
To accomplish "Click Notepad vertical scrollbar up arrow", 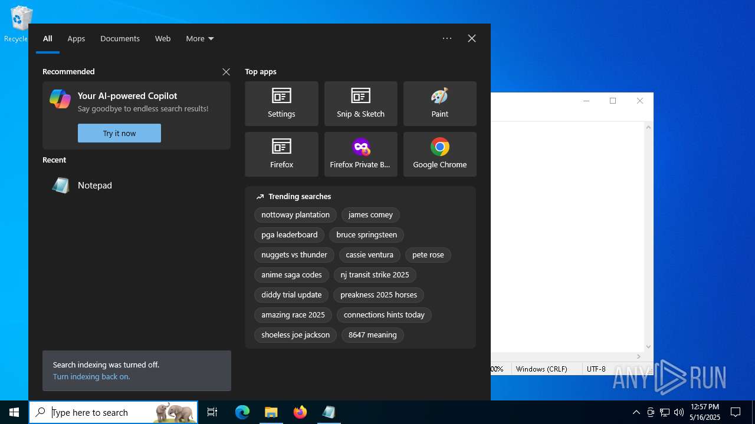I will click(649, 127).
